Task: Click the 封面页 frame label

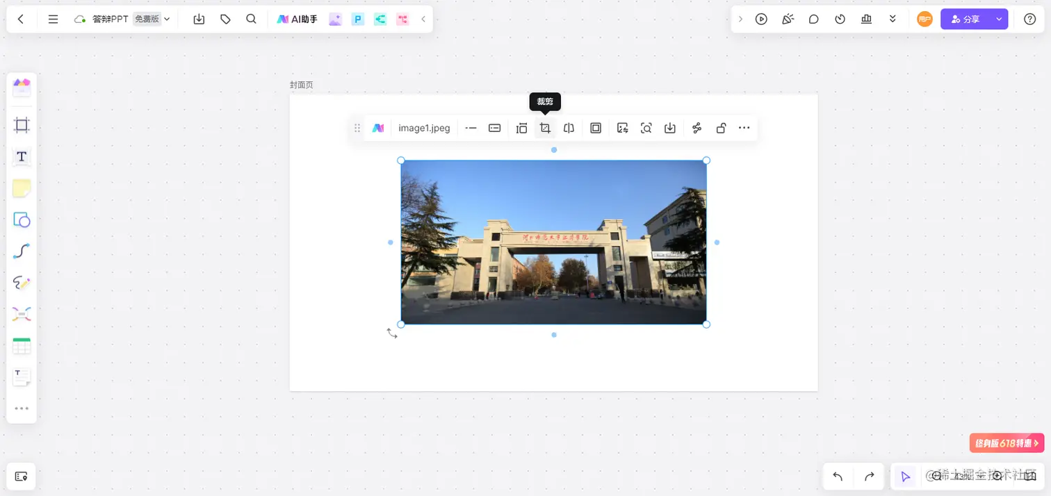Action: (302, 85)
